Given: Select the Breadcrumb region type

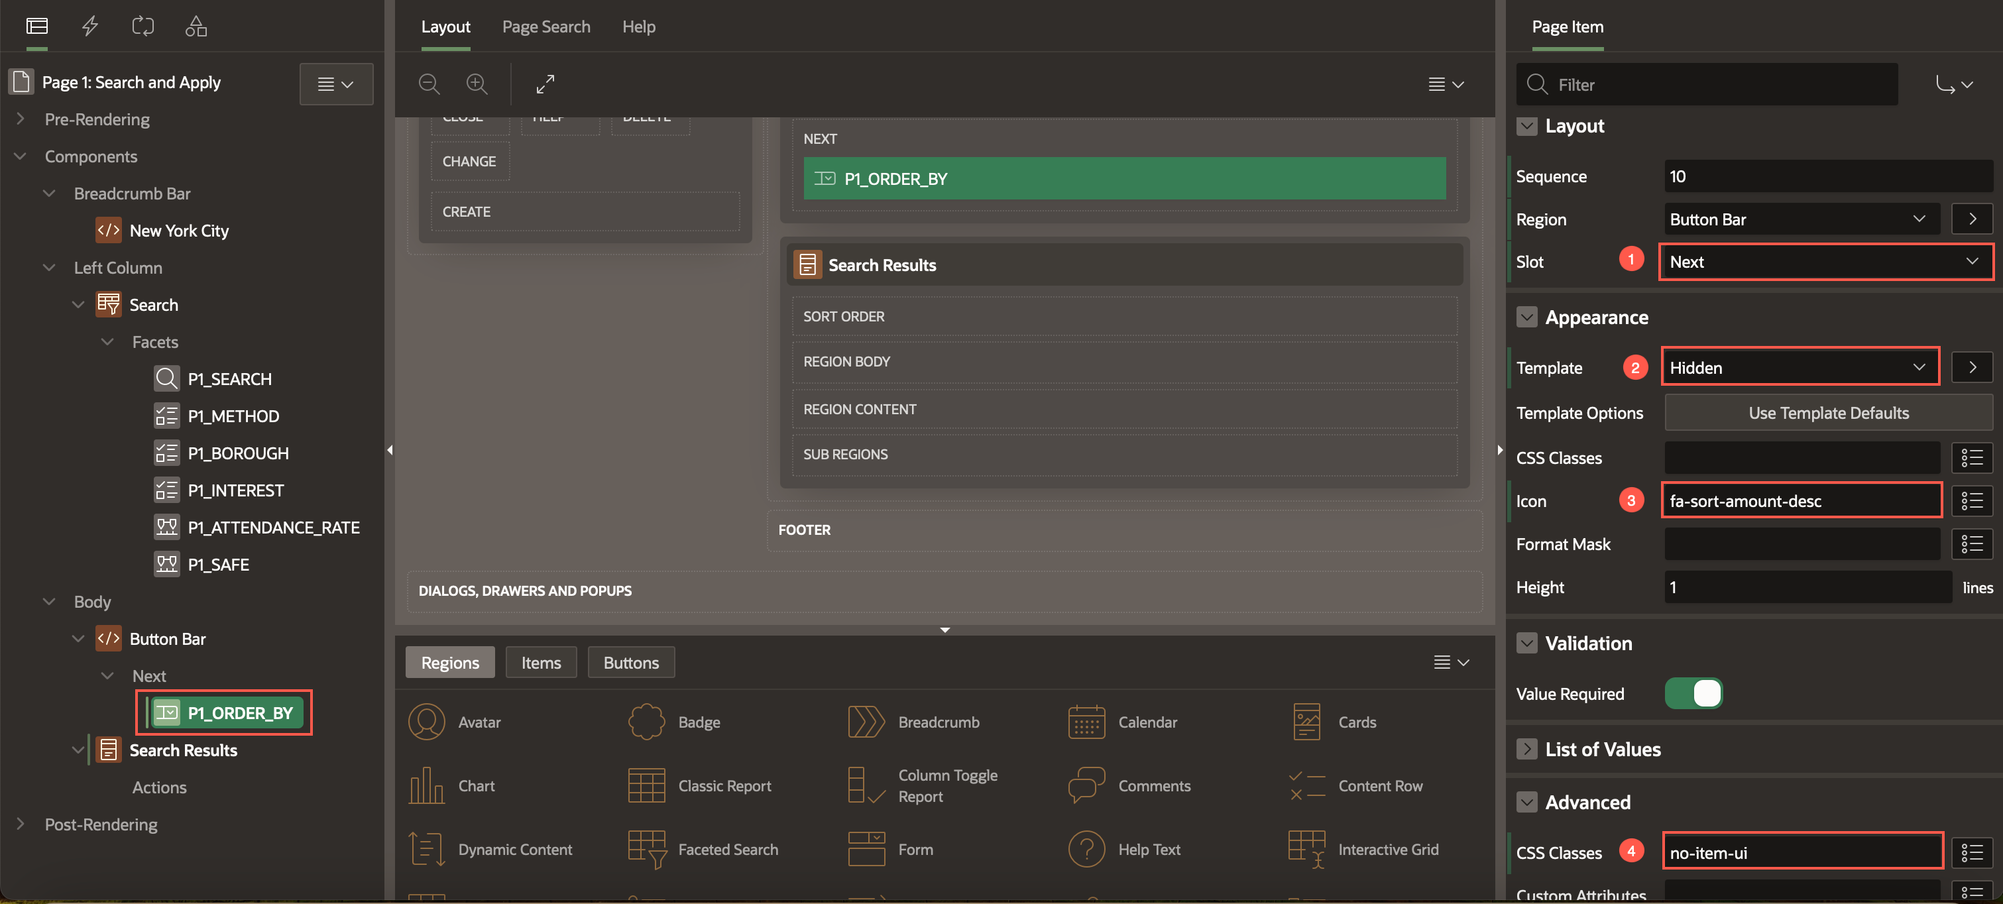Looking at the screenshot, I should pyautogui.click(x=915, y=722).
